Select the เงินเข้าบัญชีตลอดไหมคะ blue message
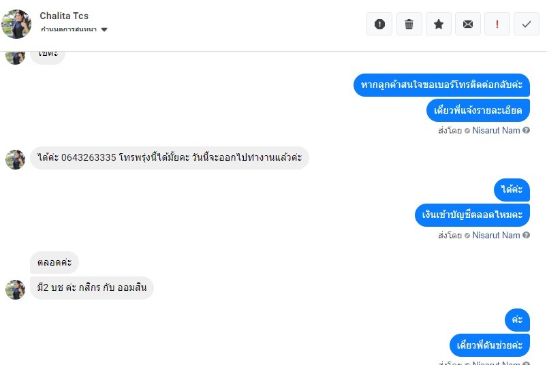547x365 pixels. [472, 215]
